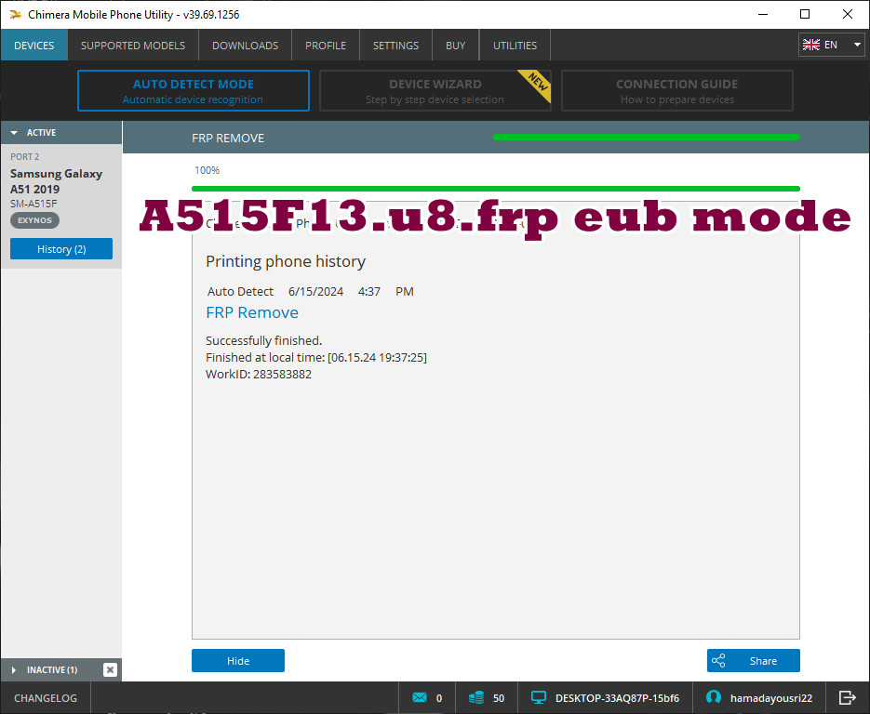Click the Printing phone history heading
The image size is (870, 714).
coord(286,261)
